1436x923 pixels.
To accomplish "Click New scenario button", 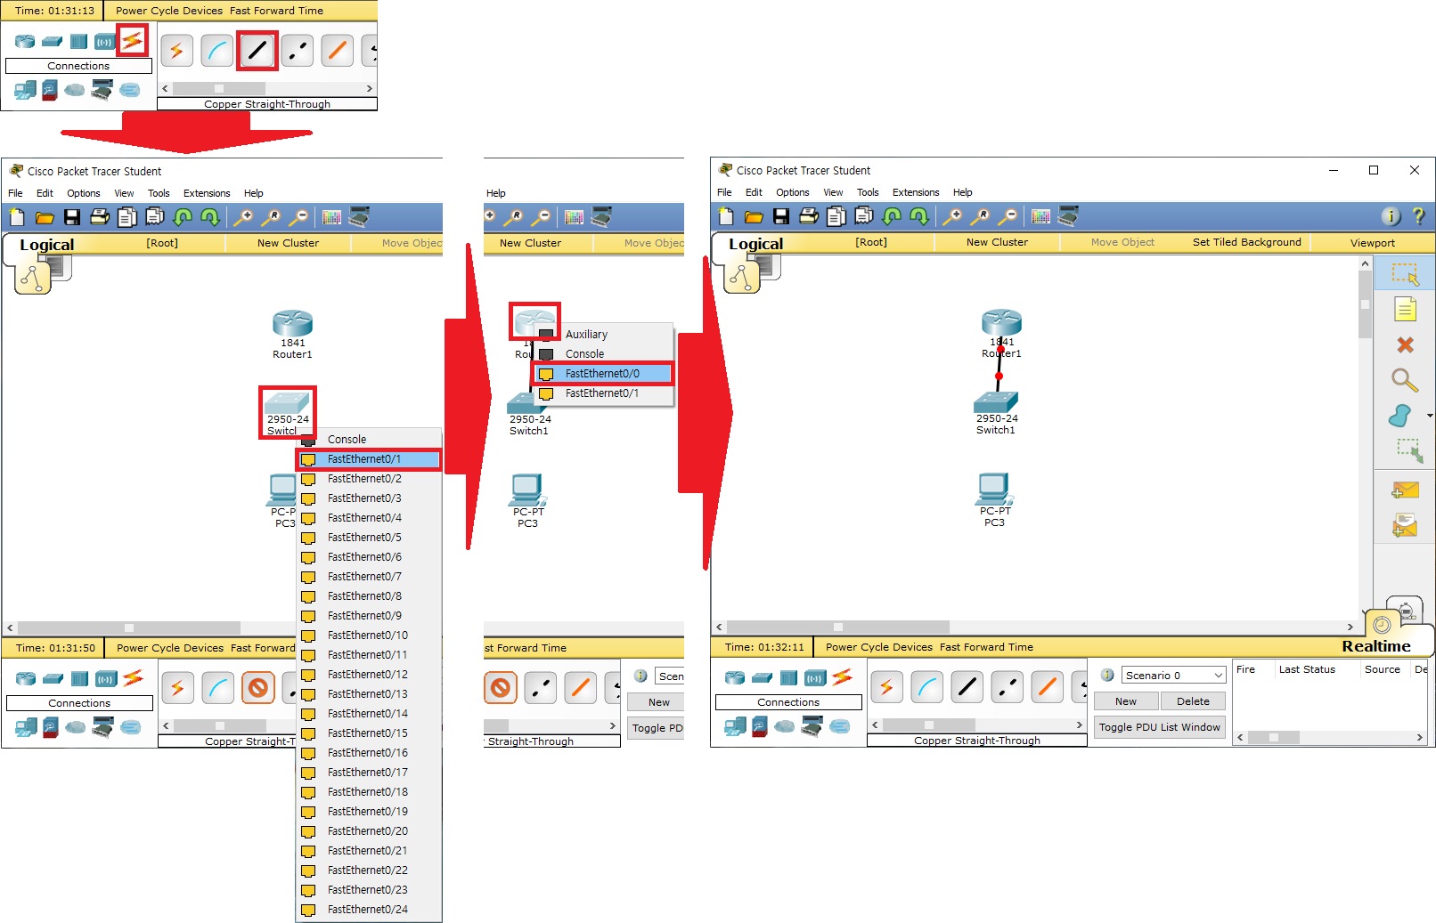I will pos(1126,701).
